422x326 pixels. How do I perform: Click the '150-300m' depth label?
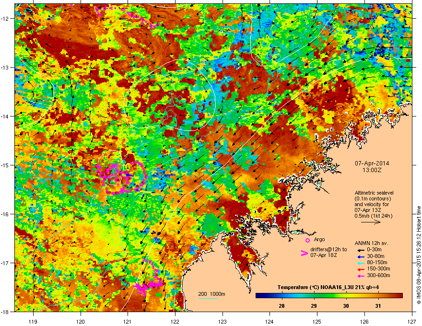coord(378,268)
